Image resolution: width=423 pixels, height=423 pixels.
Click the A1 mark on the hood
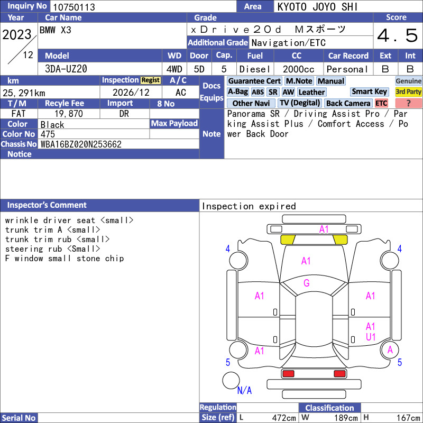(x=306, y=261)
